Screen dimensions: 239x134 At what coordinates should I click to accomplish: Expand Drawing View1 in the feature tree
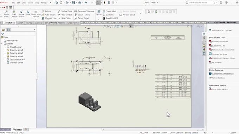pos(5,50)
